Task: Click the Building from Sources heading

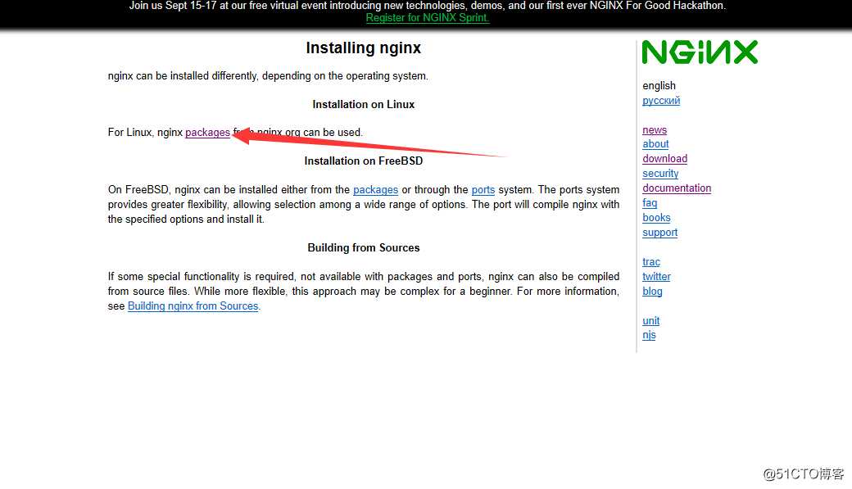Action: tap(364, 247)
